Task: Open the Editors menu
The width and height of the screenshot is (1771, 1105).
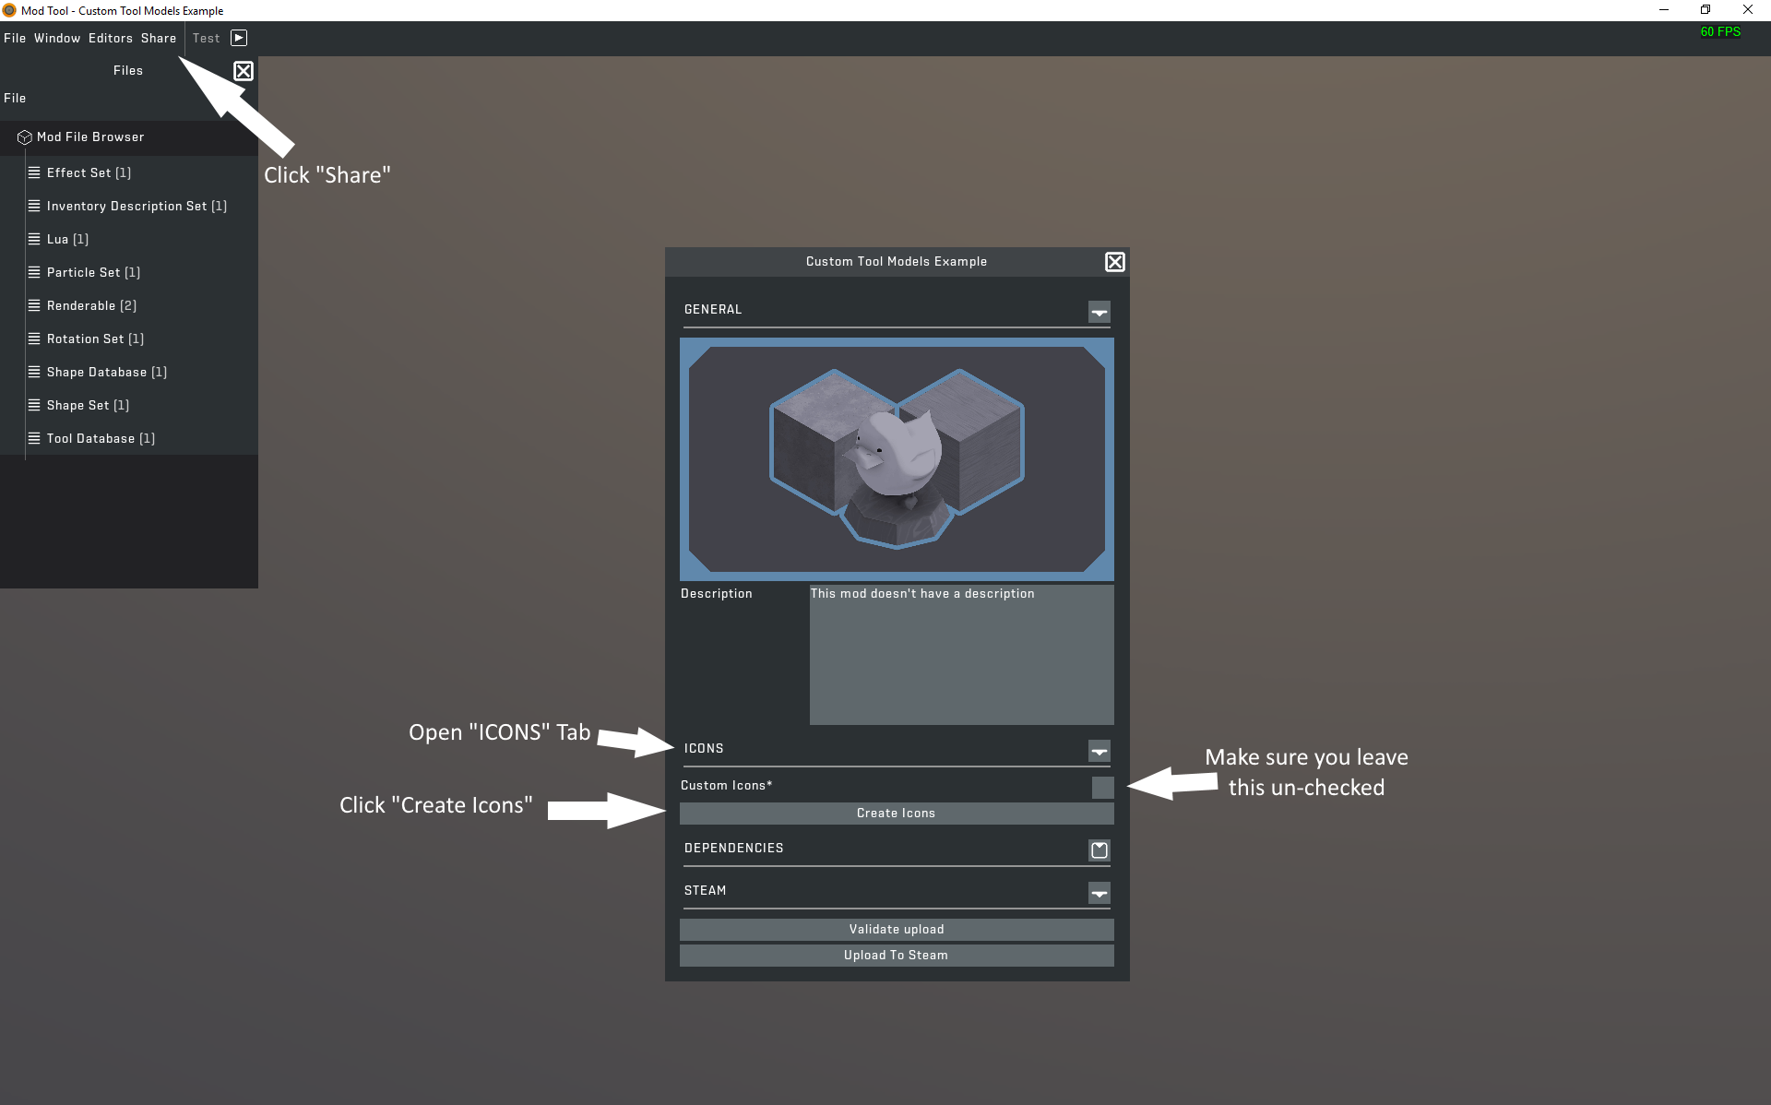Action: [111, 38]
